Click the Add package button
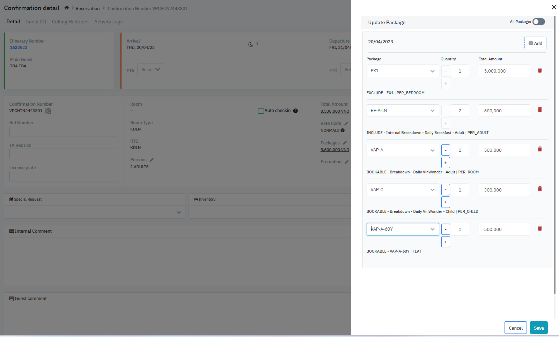559x337 pixels. [535, 43]
